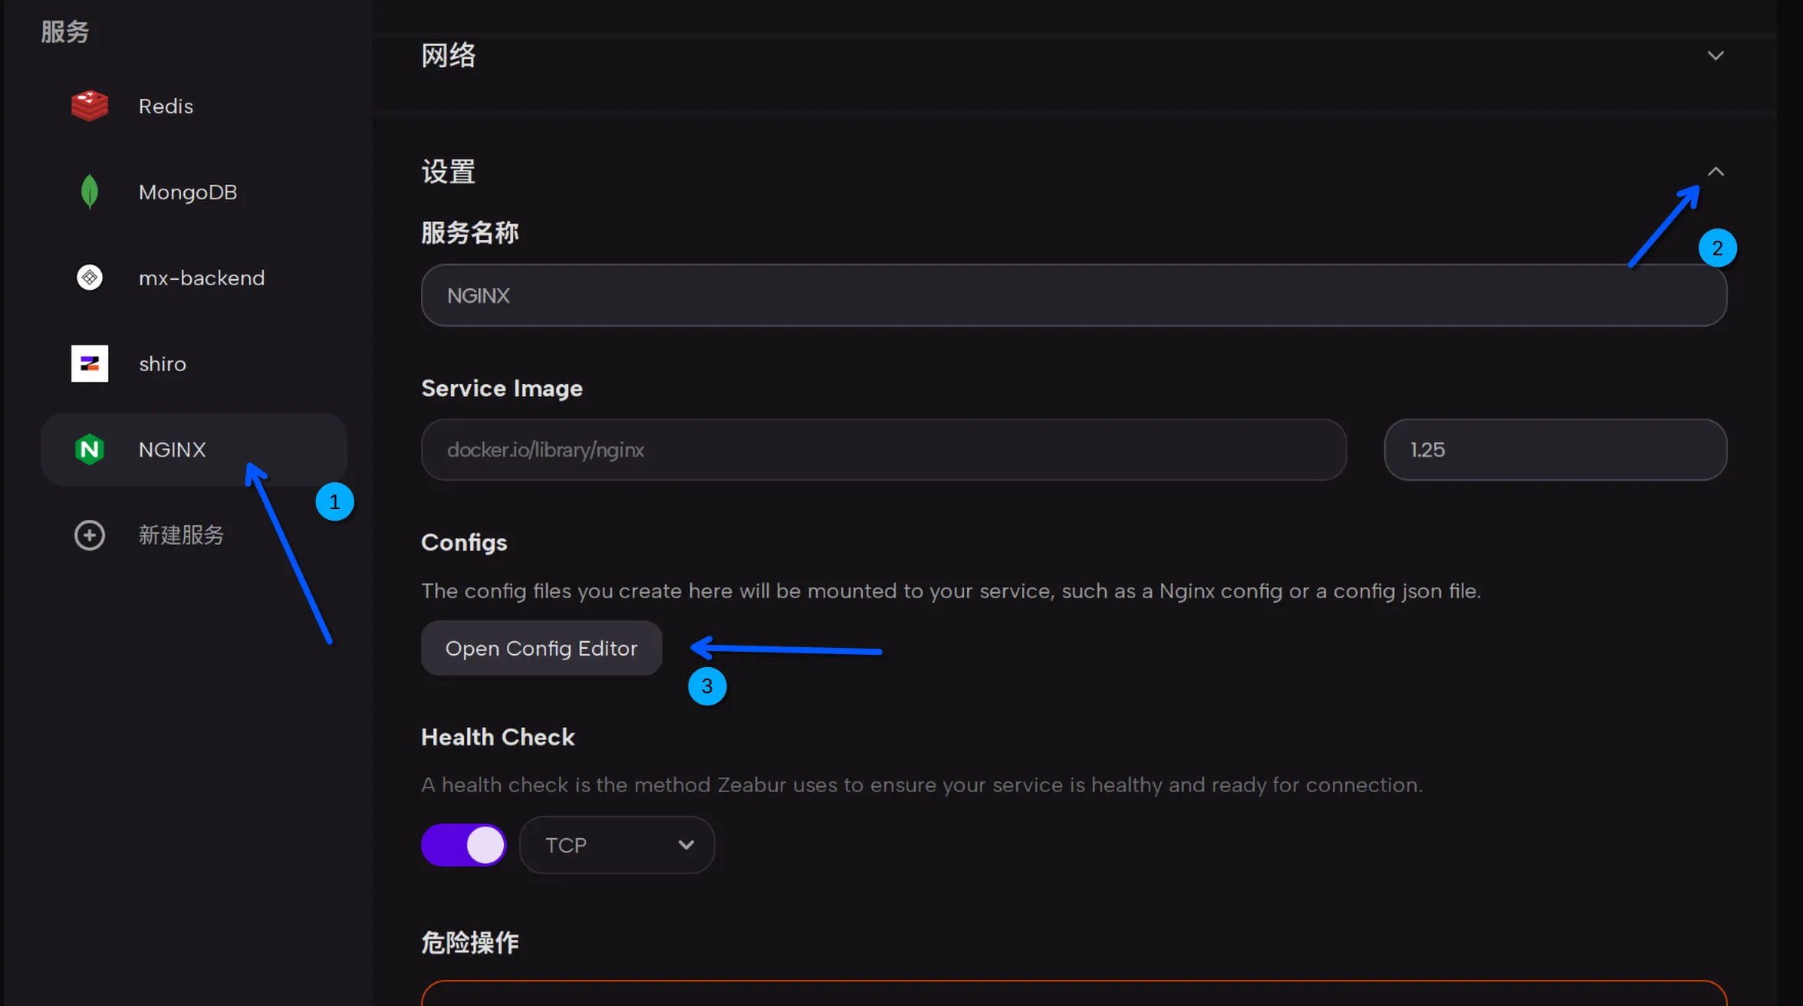Select the Redis service entry
The image size is (1803, 1006).
point(166,106)
